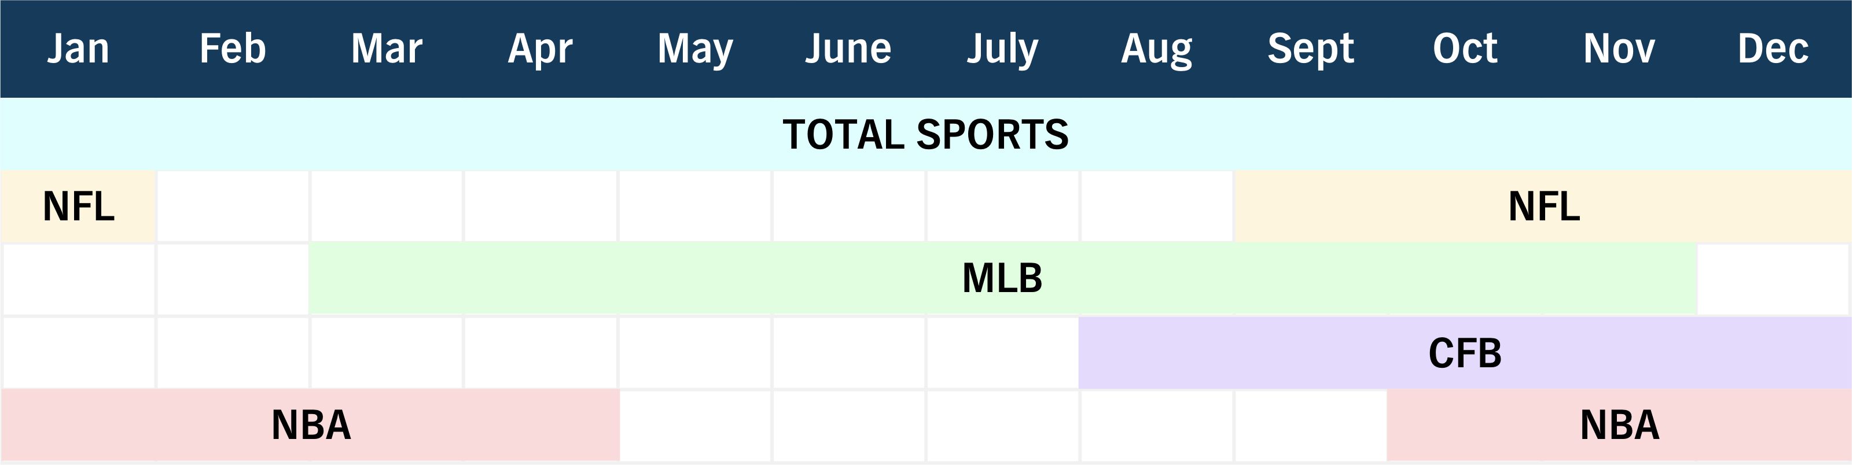The image size is (1853, 465).
Task: Click the NFL bar spanning Sept to Dec
Action: [x=1544, y=206]
